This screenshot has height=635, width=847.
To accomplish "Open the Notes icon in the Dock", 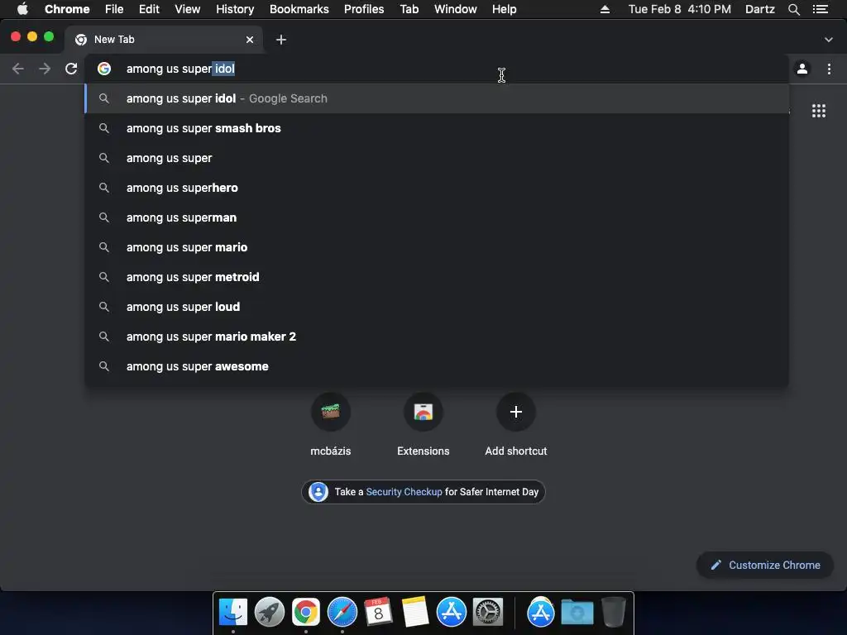I will (x=415, y=613).
